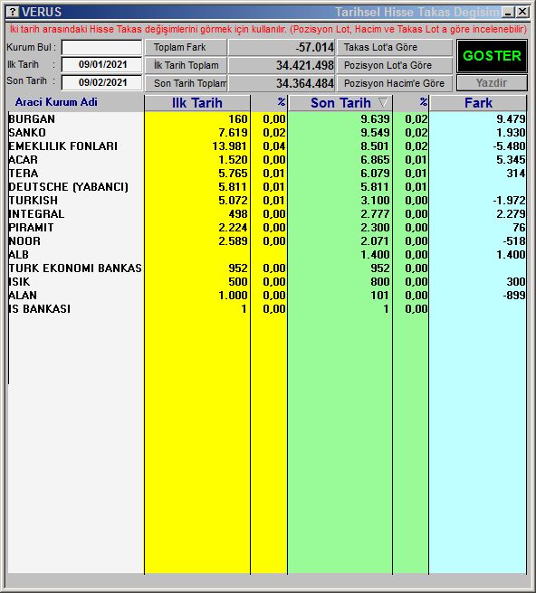Select Takas Lot'a Göre option
Image resolution: width=536 pixels, height=593 pixels.
(395, 47)
